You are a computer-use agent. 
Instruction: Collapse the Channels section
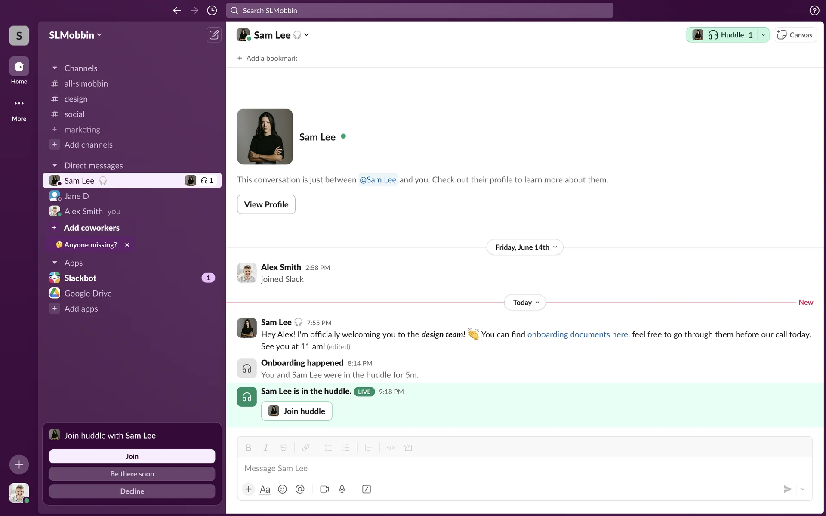click(x=55, y=68)
